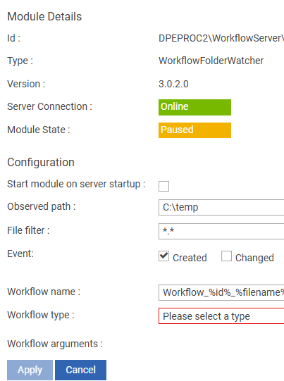Click the File filter input field
The height and width of the screenshot is (381, 284).
click(x=221, y=231)
